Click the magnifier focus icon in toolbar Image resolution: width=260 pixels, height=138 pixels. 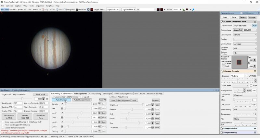tap(187, 10)
